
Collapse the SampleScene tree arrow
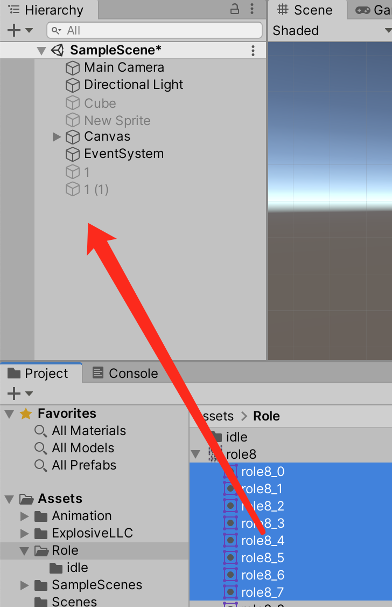coord(41,51)
